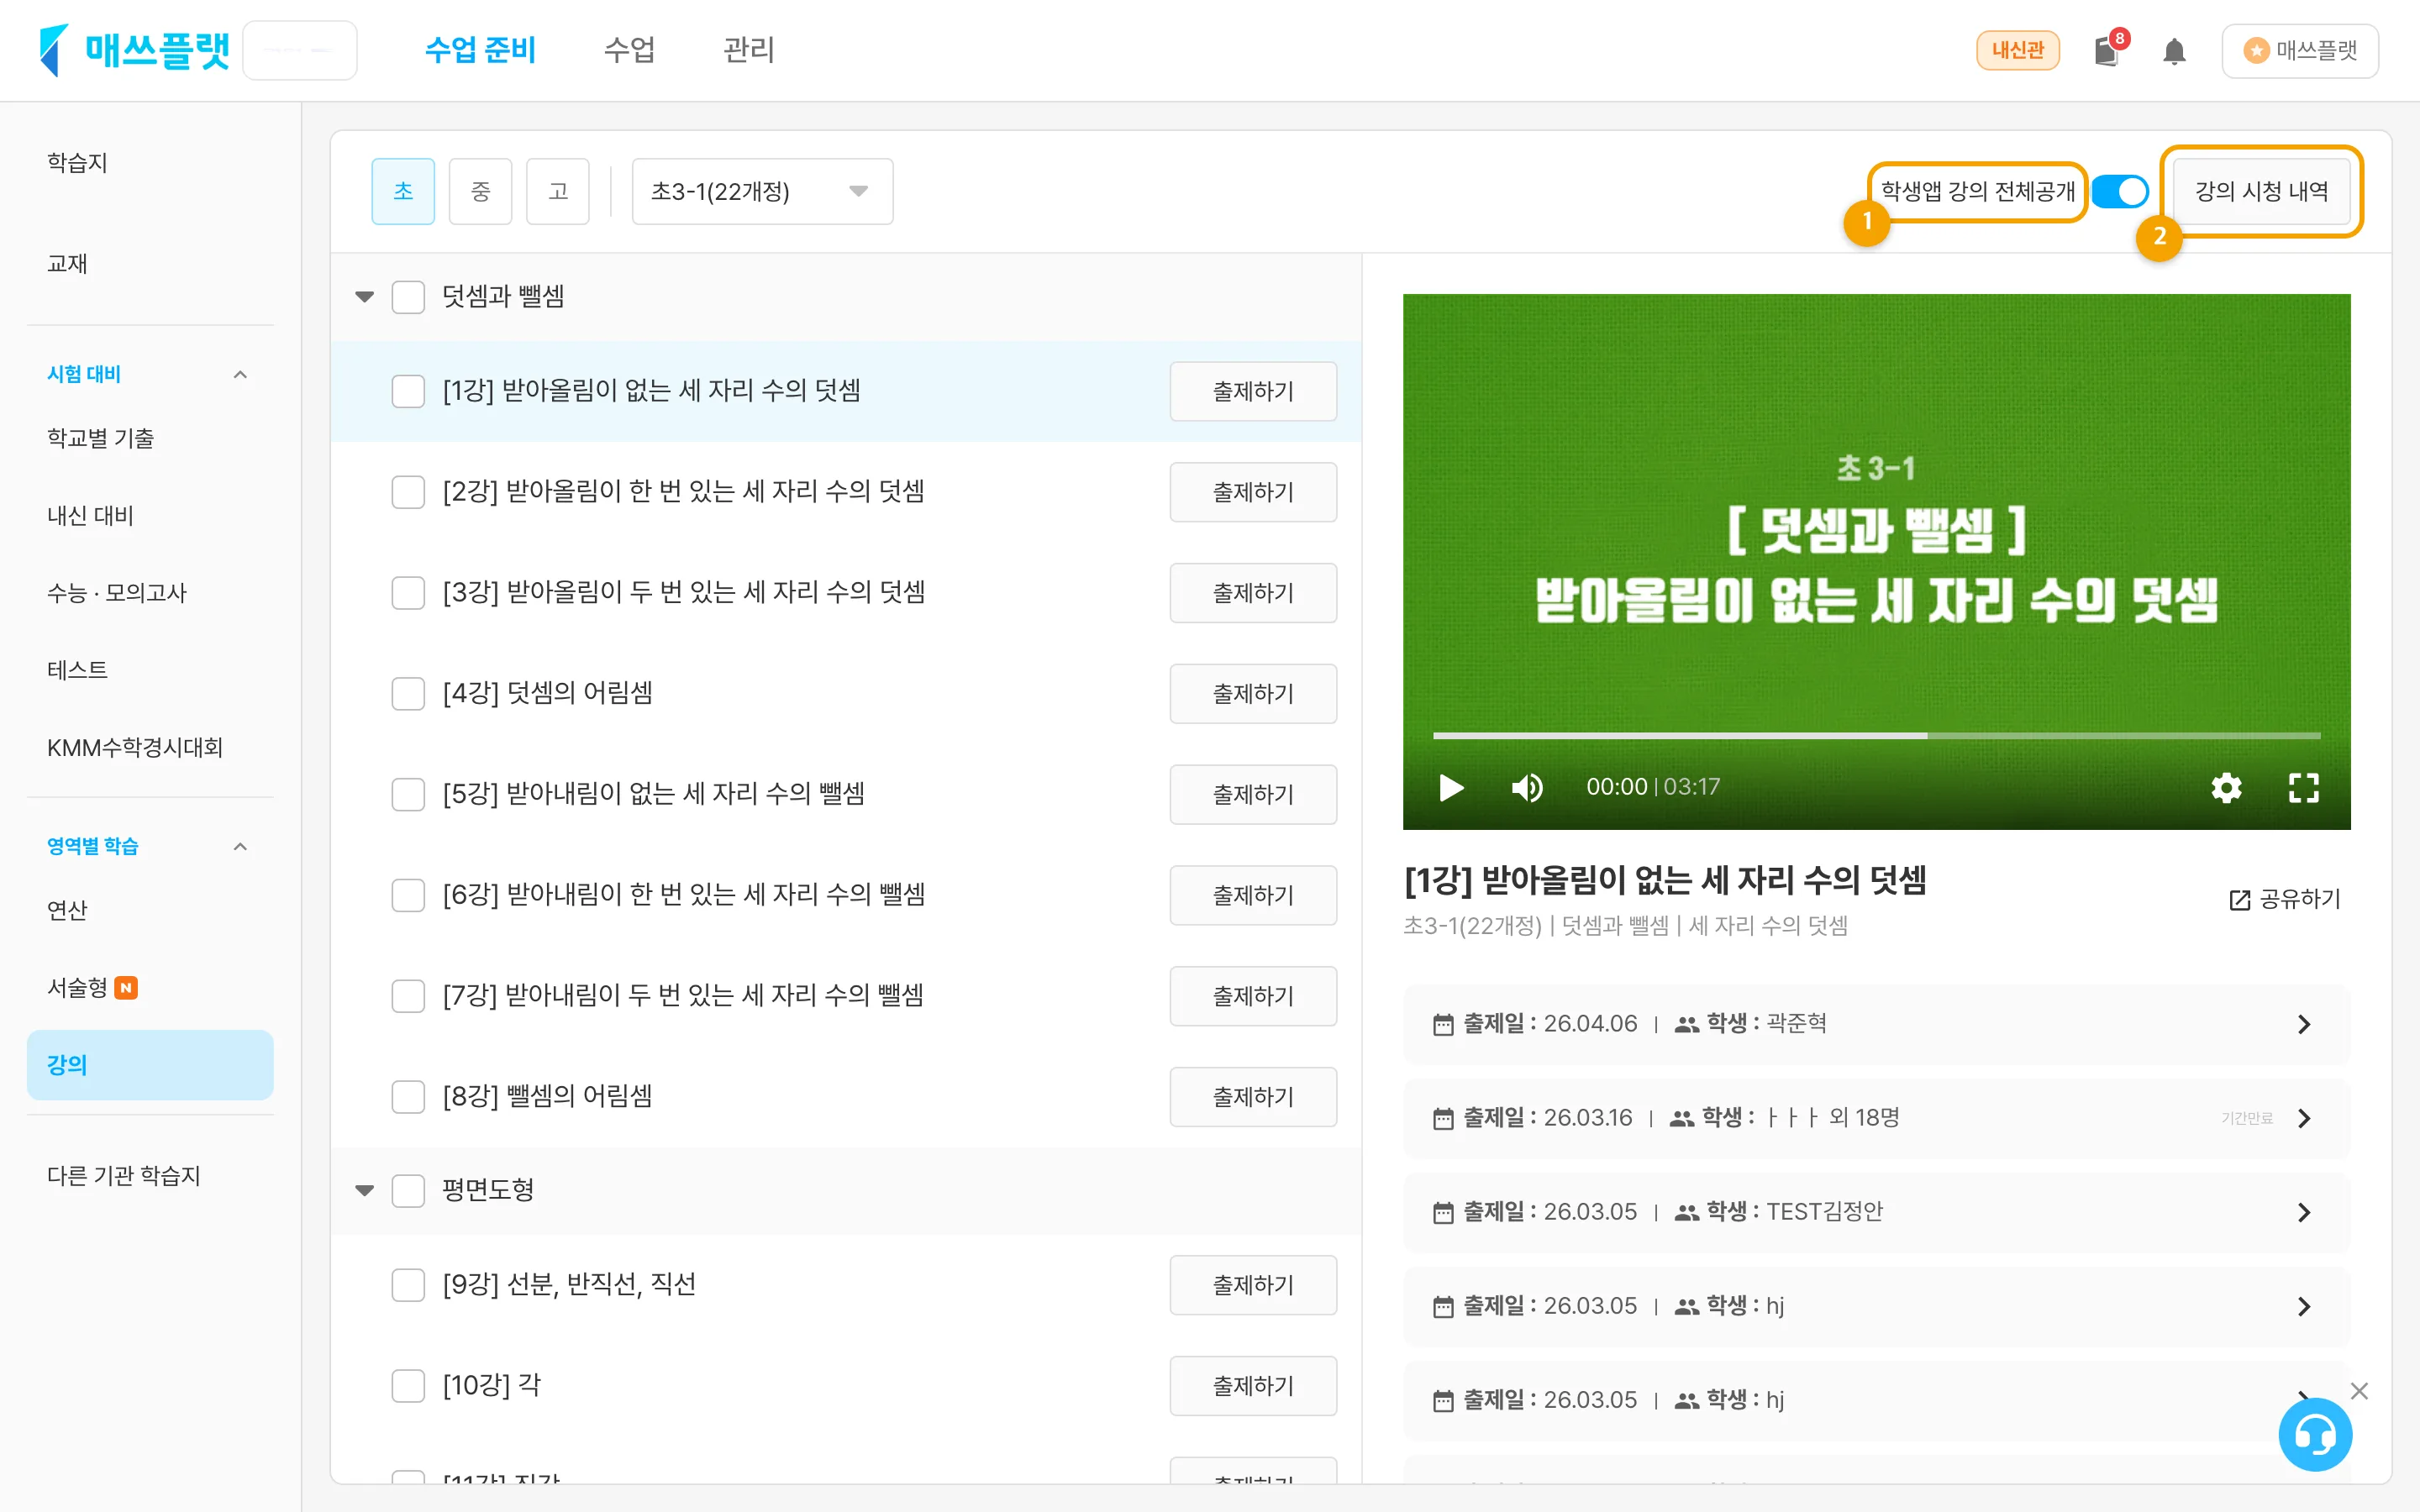Click the 강의 시청 내역 button
This screenshot has height=1512, width=2420.
click(x=2261, y=191)
